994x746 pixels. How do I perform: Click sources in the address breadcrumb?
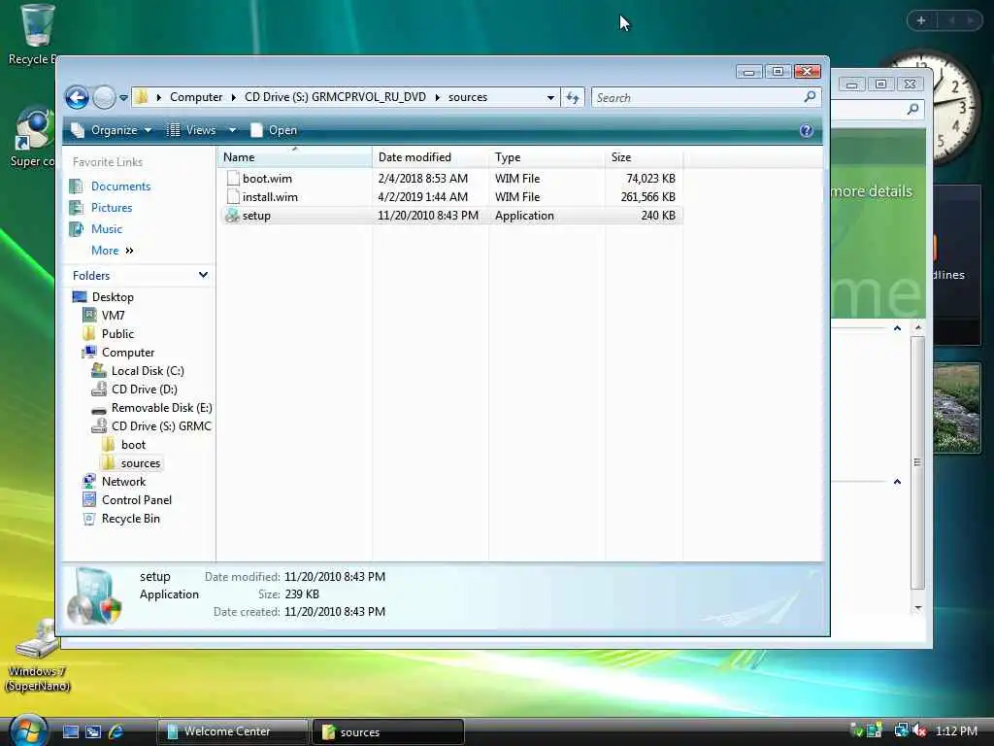click(468, 97)
